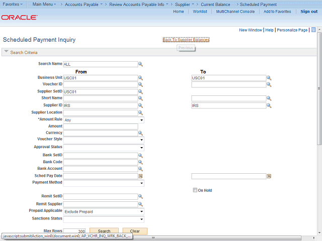This screenshot has width=322, height=241.
Task: Click the Amount input field
Action: (101, 127)
